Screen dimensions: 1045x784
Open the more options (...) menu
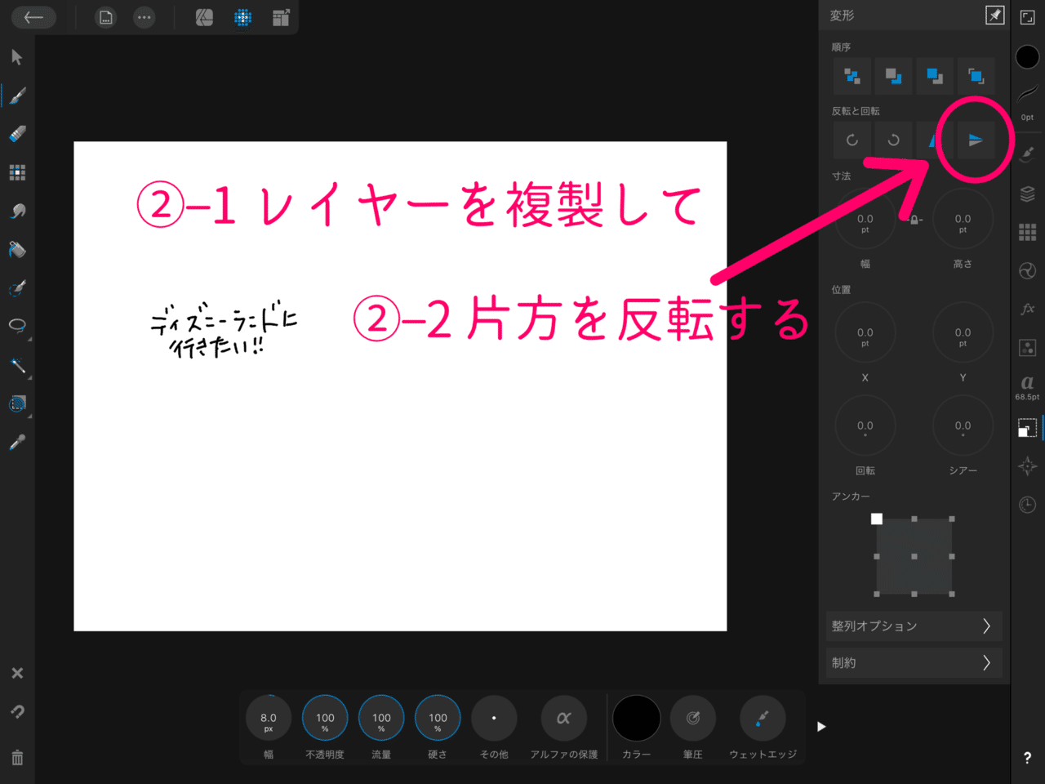click(145, 17)
